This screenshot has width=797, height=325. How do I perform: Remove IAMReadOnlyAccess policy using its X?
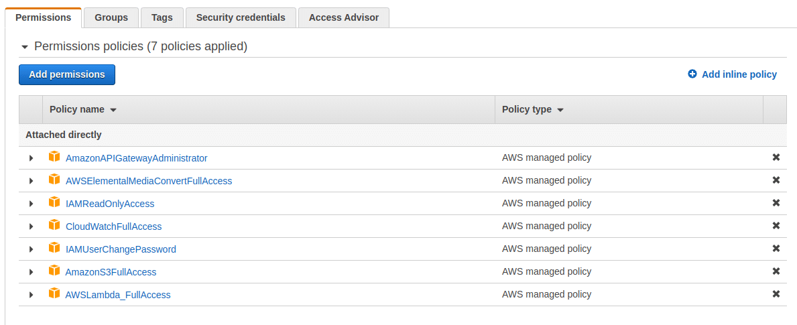(776, 203)
